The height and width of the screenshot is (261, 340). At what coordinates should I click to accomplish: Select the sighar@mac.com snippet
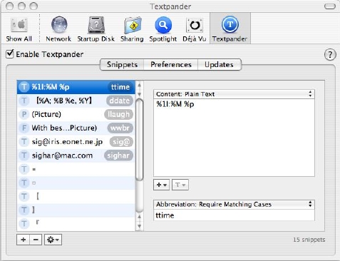point(76,155)
